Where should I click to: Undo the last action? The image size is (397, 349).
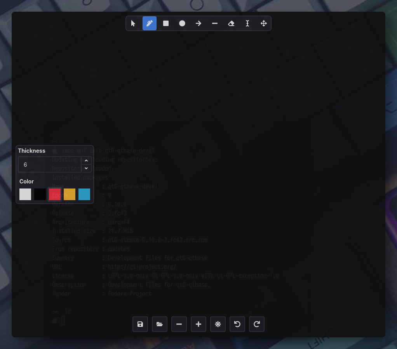pos(237,324)
